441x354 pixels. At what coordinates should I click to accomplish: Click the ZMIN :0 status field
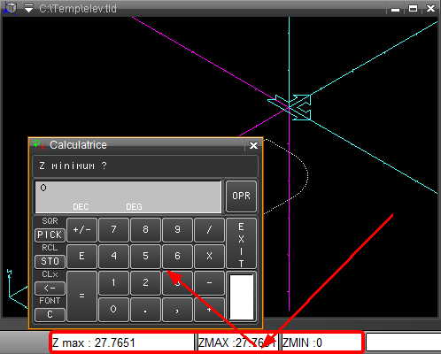pos(321,342)
